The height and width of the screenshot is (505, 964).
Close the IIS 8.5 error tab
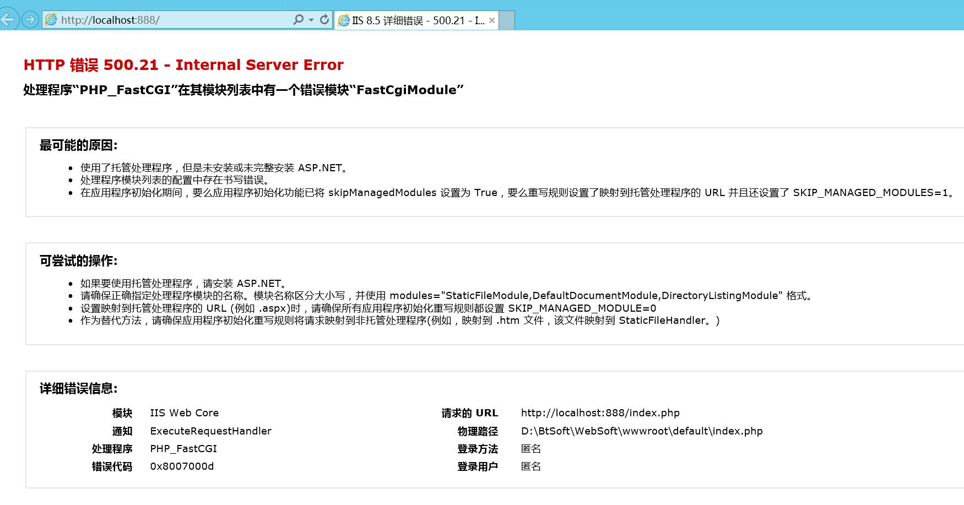point(492,20)
